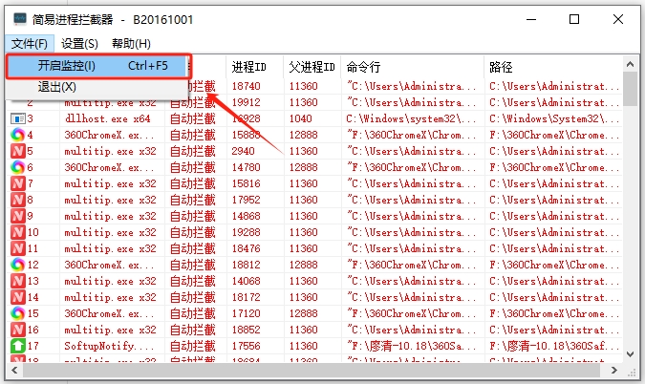Click process ID 15816
This screenshot has height=384, width=645.
[246, 183]
